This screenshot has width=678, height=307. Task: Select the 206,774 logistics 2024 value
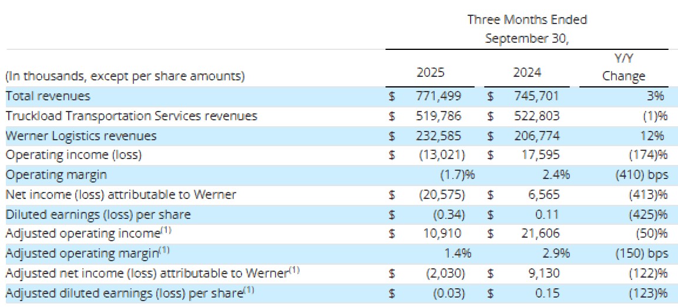pyautogui.click(x=536, y=136)
